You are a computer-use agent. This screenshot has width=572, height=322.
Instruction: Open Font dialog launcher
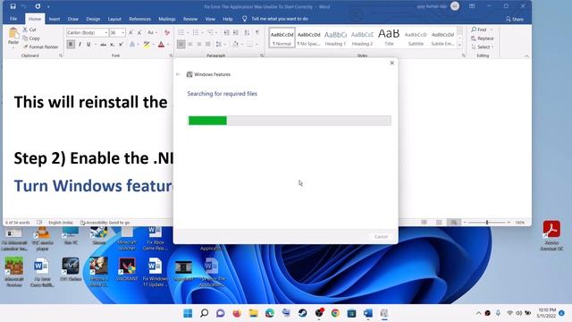(x=171, y=55)
